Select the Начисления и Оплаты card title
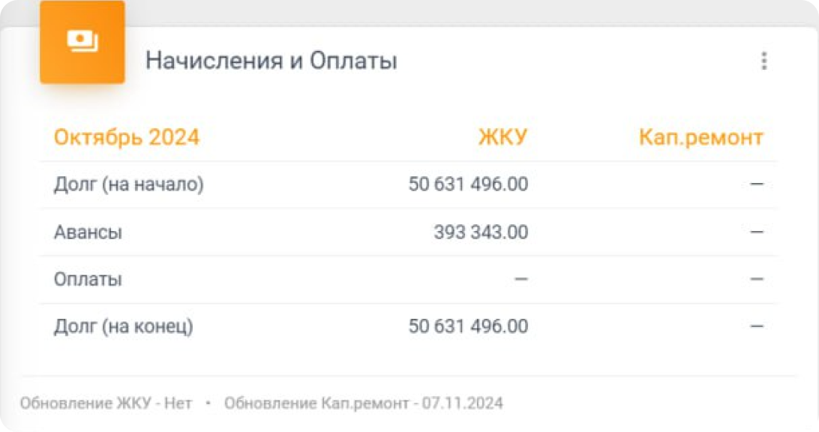This screenshot has height=432, width=819. tap(271, 61)
